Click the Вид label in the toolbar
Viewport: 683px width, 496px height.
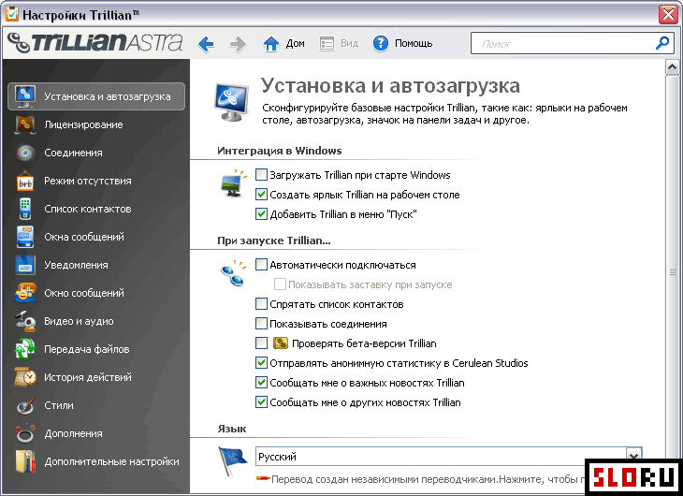tap(349, 44)
